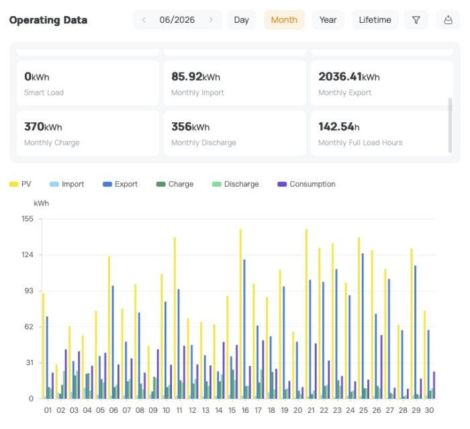
Task: Toggle the Charge series in legend
Action: [x=175, y=184]
